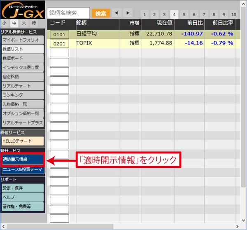Screen dimensions: 247x230
Task: Click the next page right arrow
Action: 128,13
